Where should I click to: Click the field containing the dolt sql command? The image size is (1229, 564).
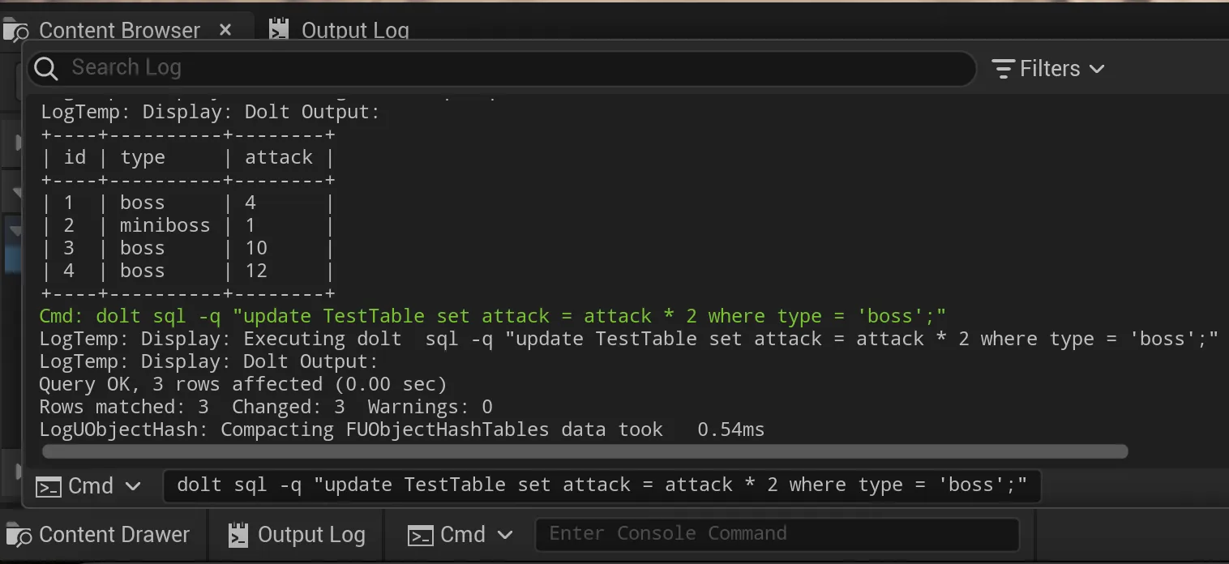pos(602,486)
